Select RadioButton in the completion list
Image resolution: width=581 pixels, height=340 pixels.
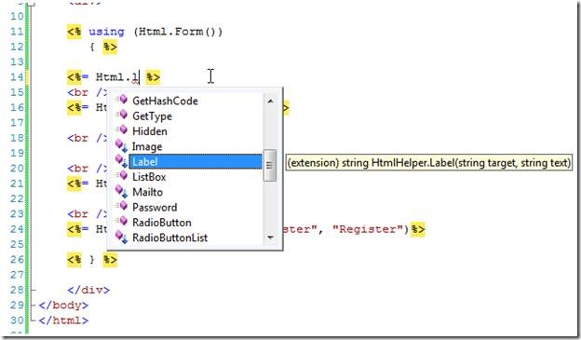(x=162, y=223)
